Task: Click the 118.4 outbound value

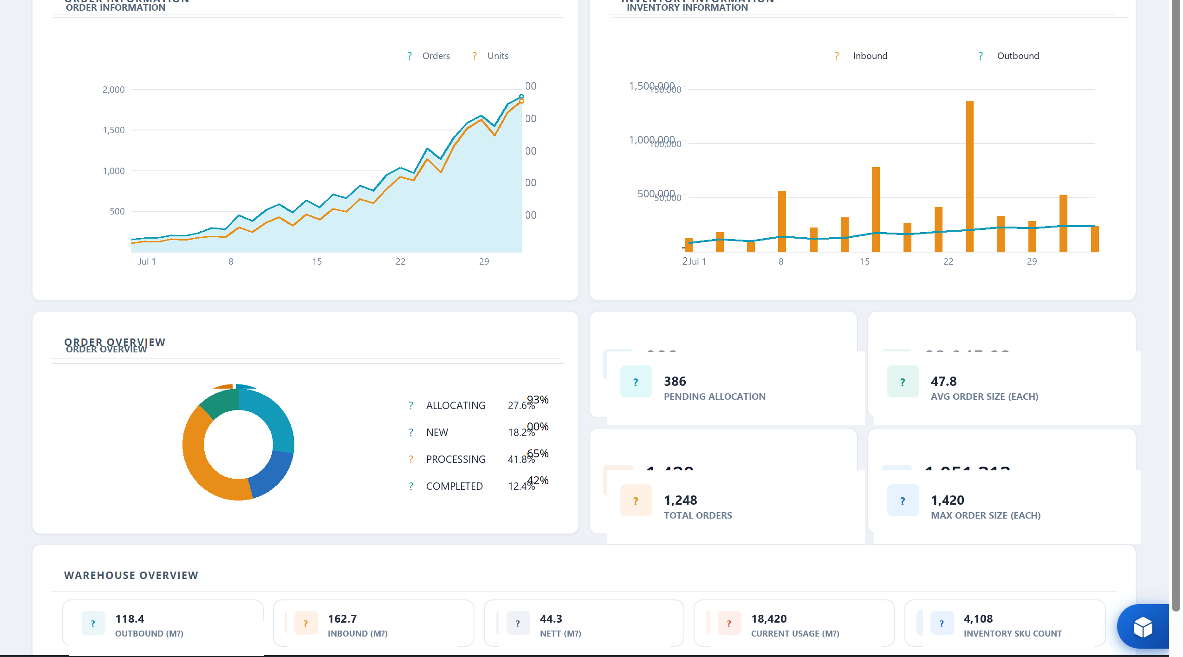Action: 130,619
